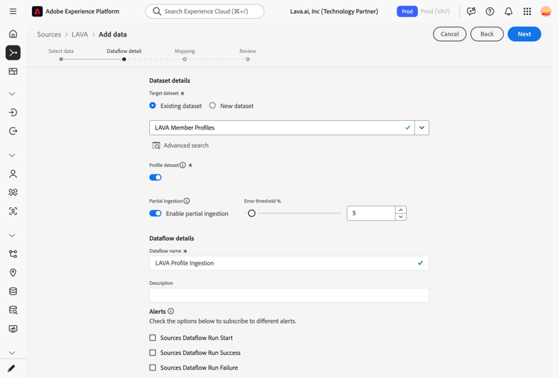Click the Back button
The width and height of the screenshot is (559, 378).
(487, 34)
